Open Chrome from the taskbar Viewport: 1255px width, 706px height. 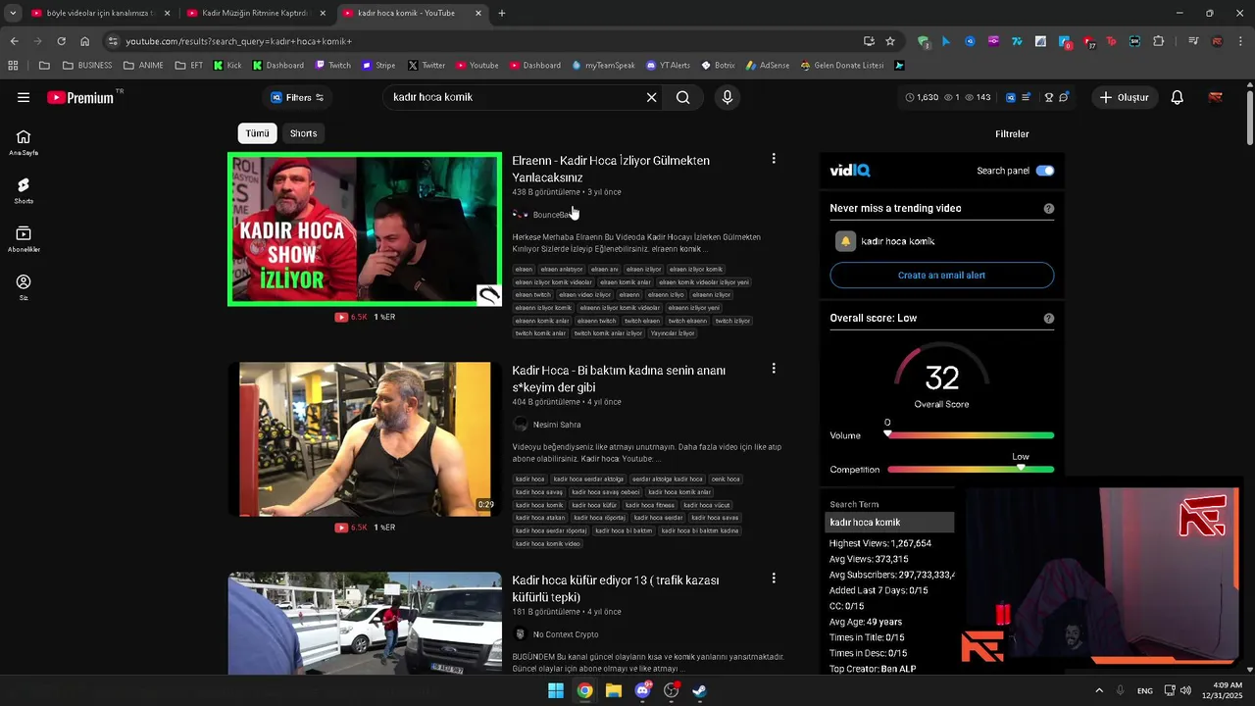coord(584,690)
